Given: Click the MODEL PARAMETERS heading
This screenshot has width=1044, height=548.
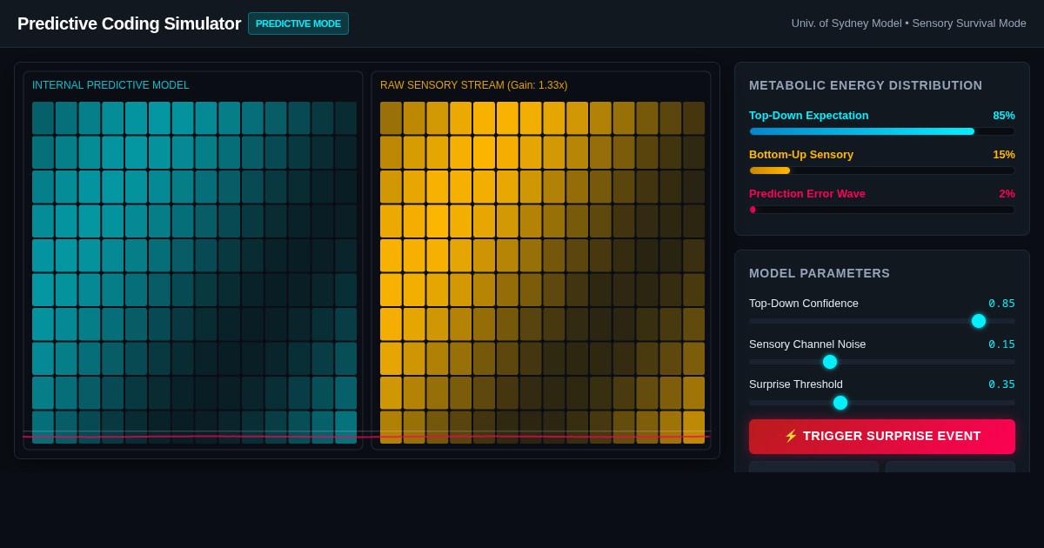Looking at the screenshot, I should (820, 273).
